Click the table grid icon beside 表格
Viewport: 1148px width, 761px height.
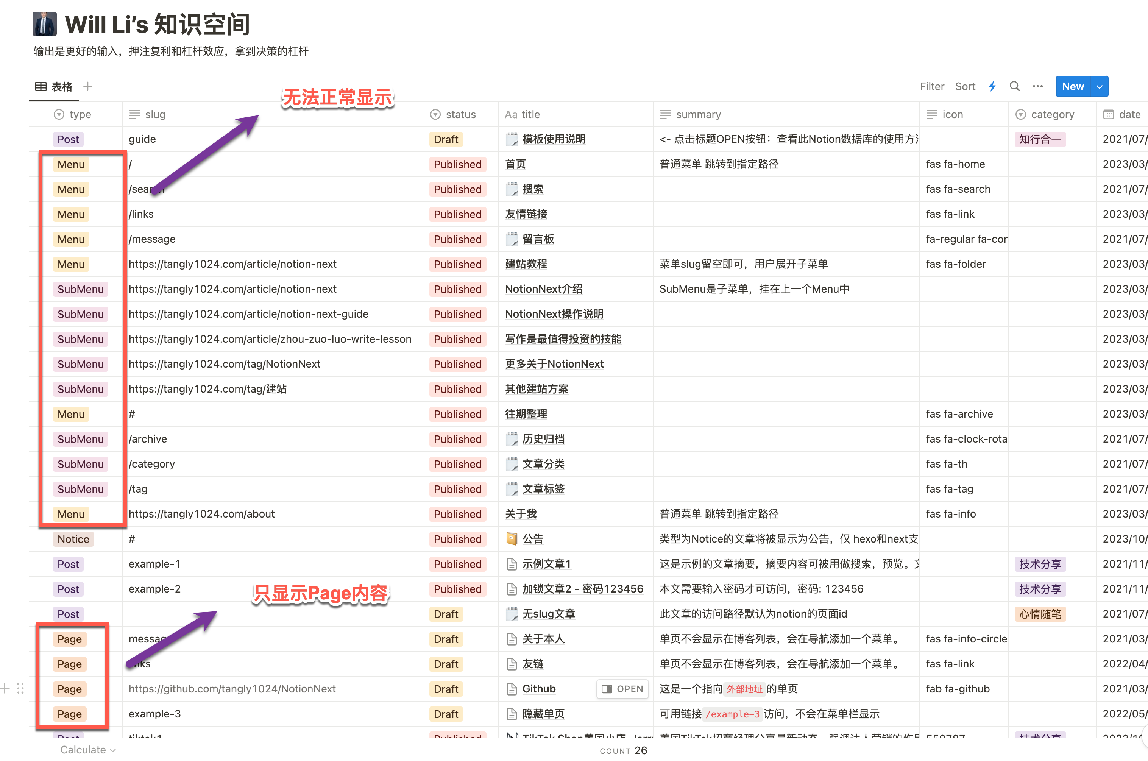(41, 86)
